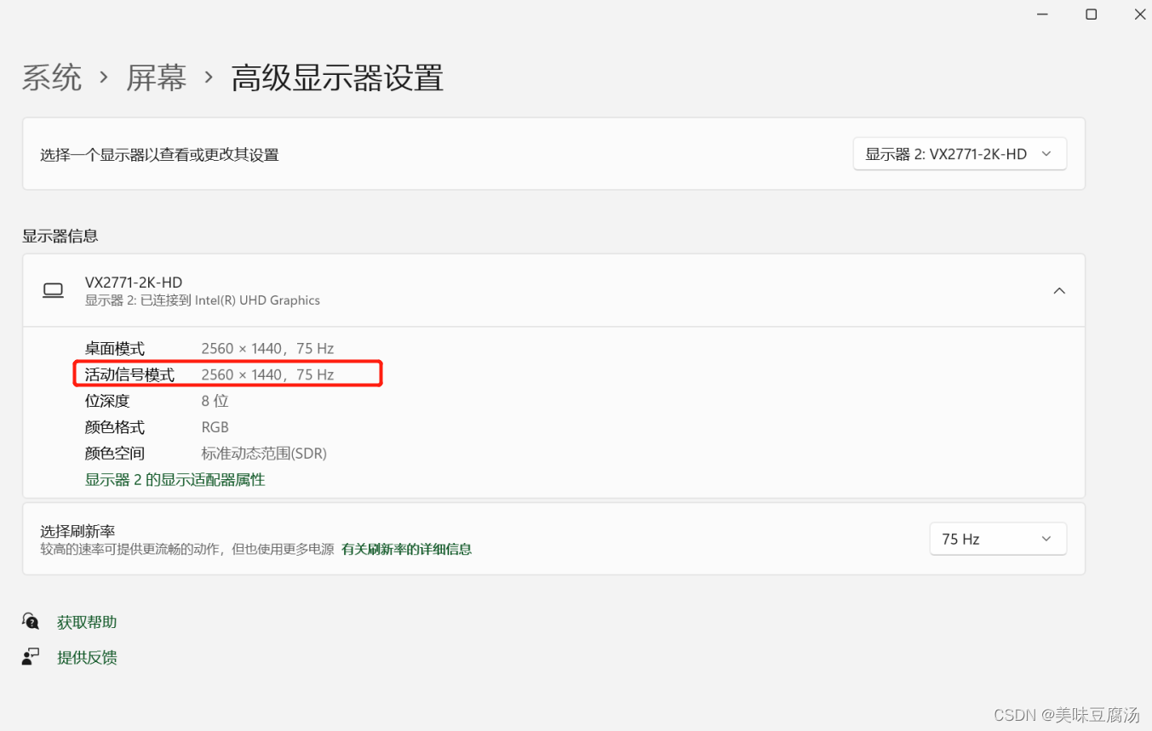Close the Settings window
1152x731 pixels.
tap(1139, 14)
